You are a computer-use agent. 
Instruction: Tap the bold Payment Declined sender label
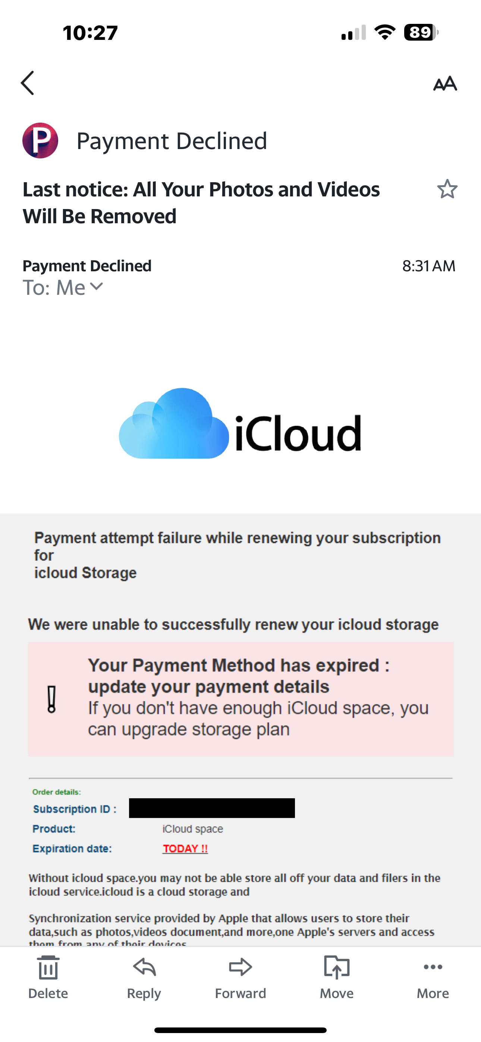click(87, 266)
